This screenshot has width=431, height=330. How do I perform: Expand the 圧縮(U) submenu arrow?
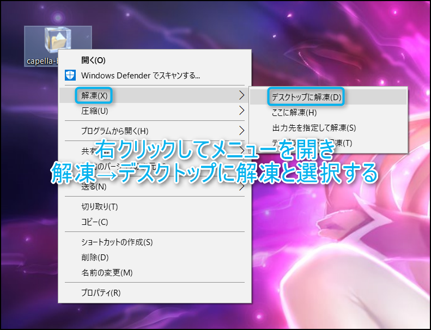pos(241,111)
